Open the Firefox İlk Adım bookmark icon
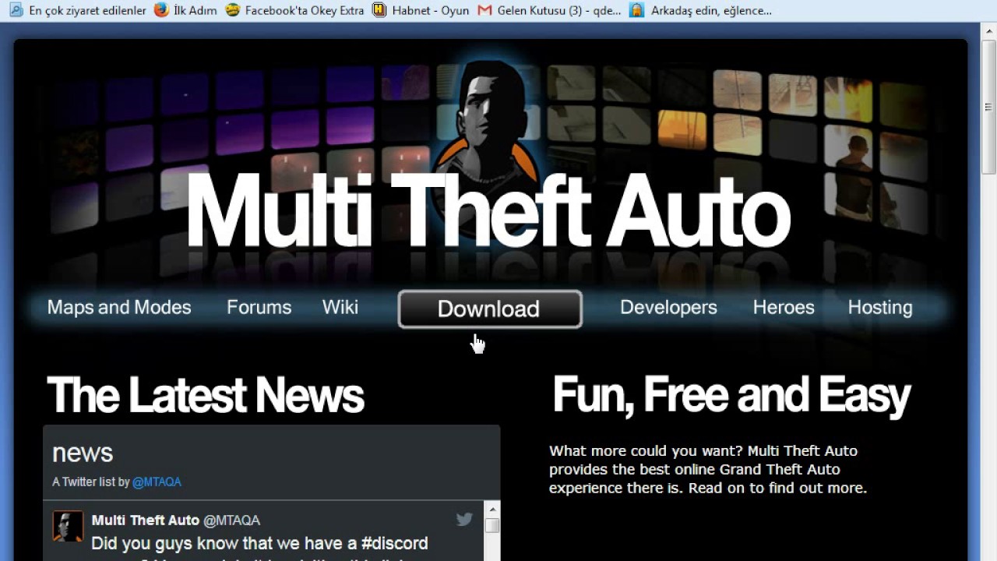 162,10
